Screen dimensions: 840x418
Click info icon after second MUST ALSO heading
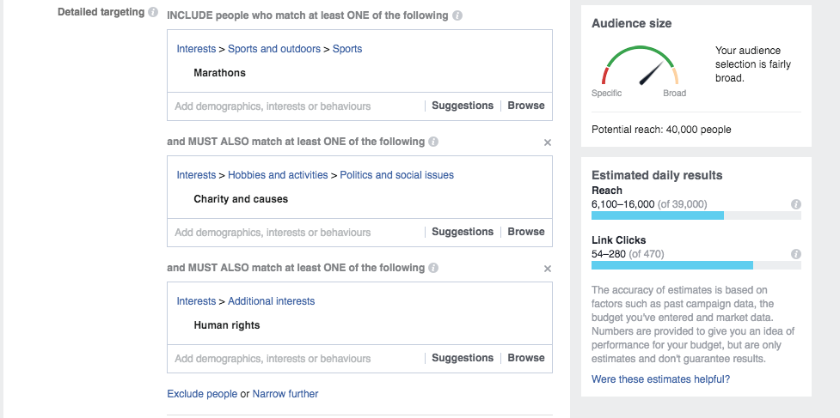click(x=433, y=268)
